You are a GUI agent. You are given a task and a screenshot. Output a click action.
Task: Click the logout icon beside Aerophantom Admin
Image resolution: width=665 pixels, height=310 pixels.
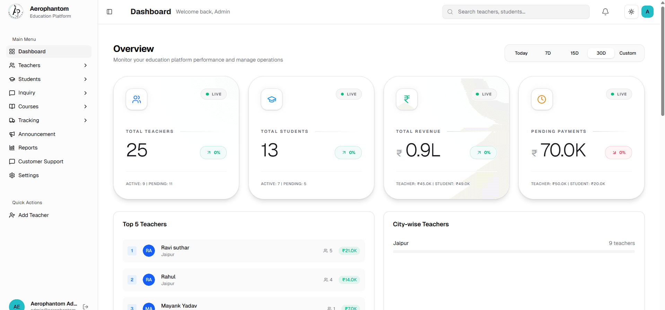[86, 307]
